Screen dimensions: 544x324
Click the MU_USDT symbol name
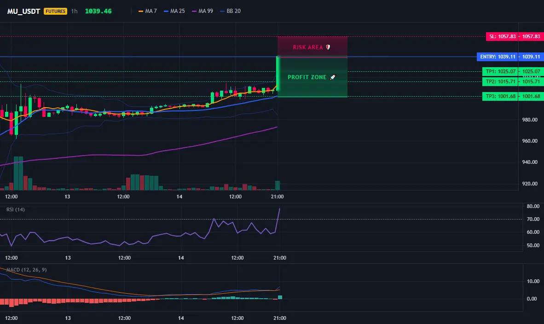(x=23, y=11)
